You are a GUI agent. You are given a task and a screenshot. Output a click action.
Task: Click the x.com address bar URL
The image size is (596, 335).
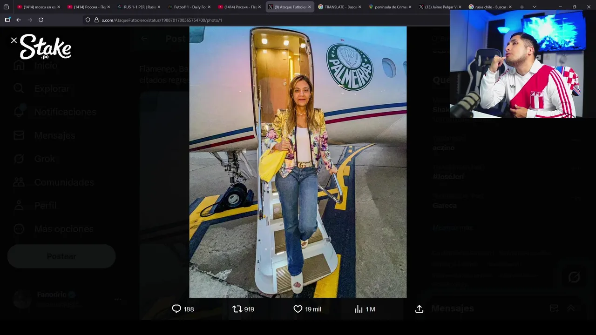pos(162,20)
